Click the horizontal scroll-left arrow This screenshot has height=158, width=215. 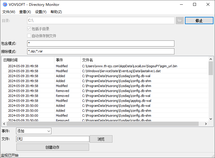4,124
